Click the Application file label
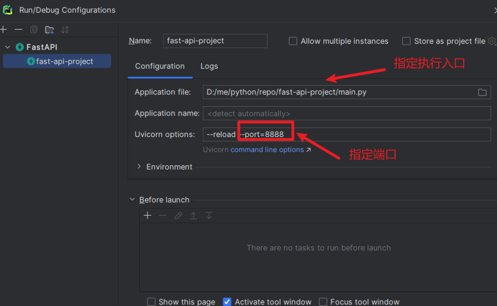 click(163, 92)
